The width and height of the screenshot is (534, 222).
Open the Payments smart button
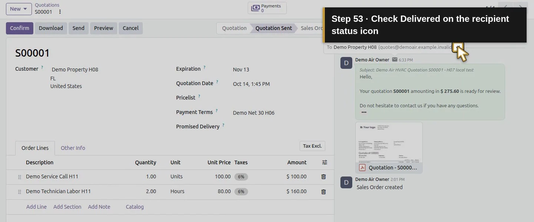coord(267,8)
